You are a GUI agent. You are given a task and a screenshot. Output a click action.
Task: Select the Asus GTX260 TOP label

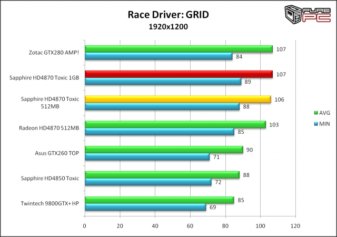[57, 153]
